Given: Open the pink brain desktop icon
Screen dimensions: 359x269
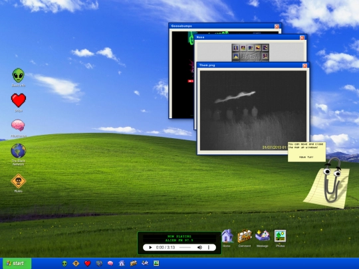Looking at the screenshot, I should [18, 125].
